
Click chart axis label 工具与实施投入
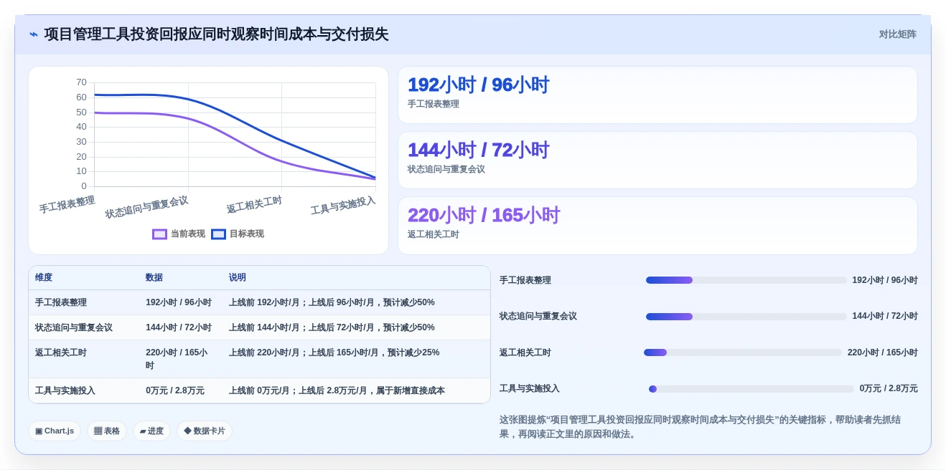point(343,206)
